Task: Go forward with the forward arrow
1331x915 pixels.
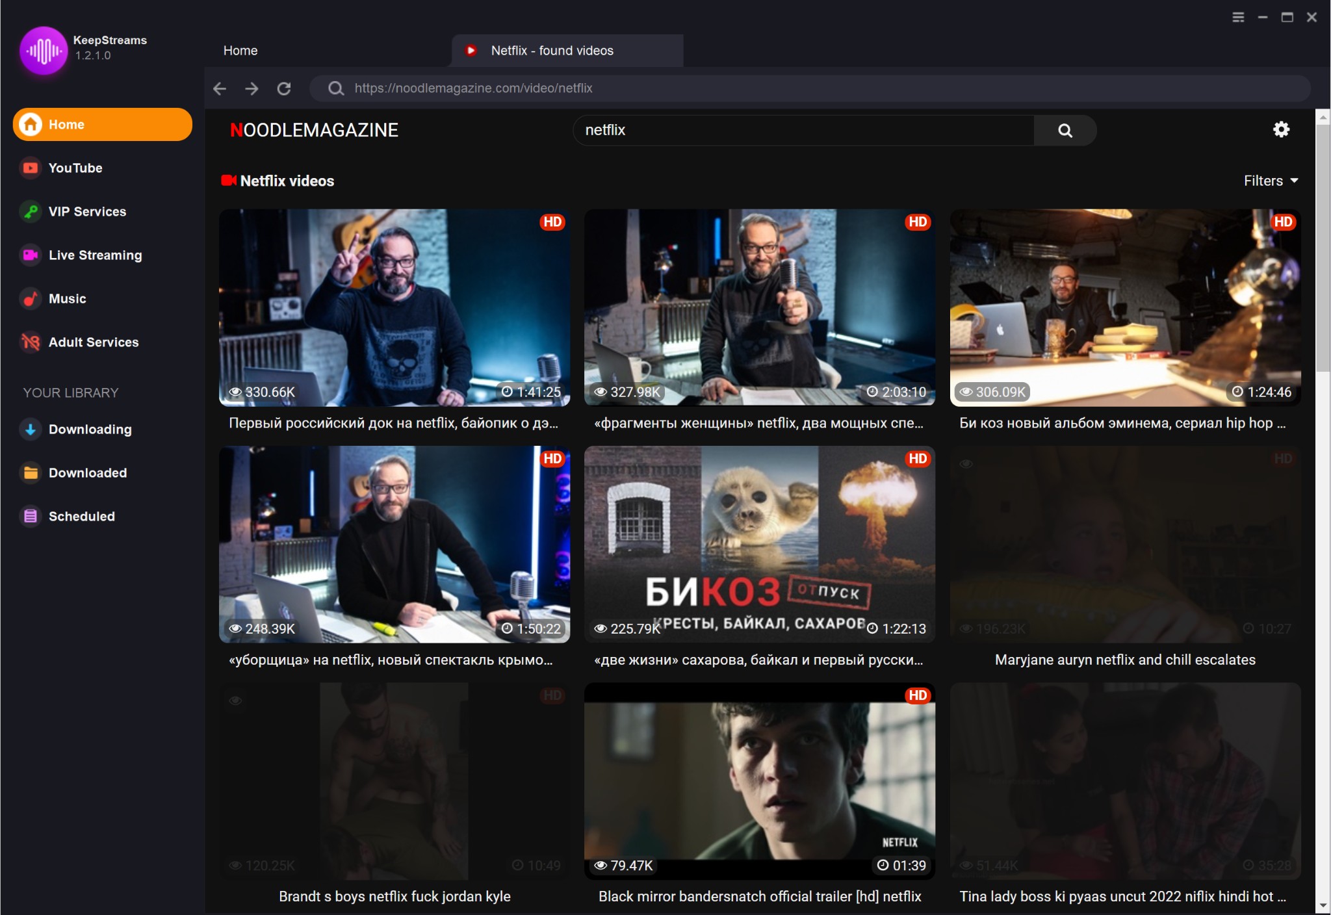Action: pyautogui.click(x=252, y=88)
